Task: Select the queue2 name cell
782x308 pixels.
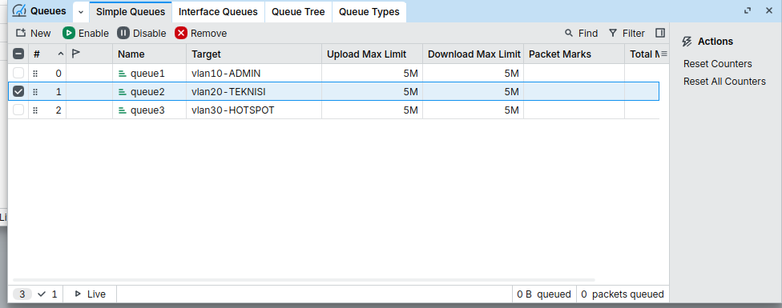Action: click(x=150, y=92)
